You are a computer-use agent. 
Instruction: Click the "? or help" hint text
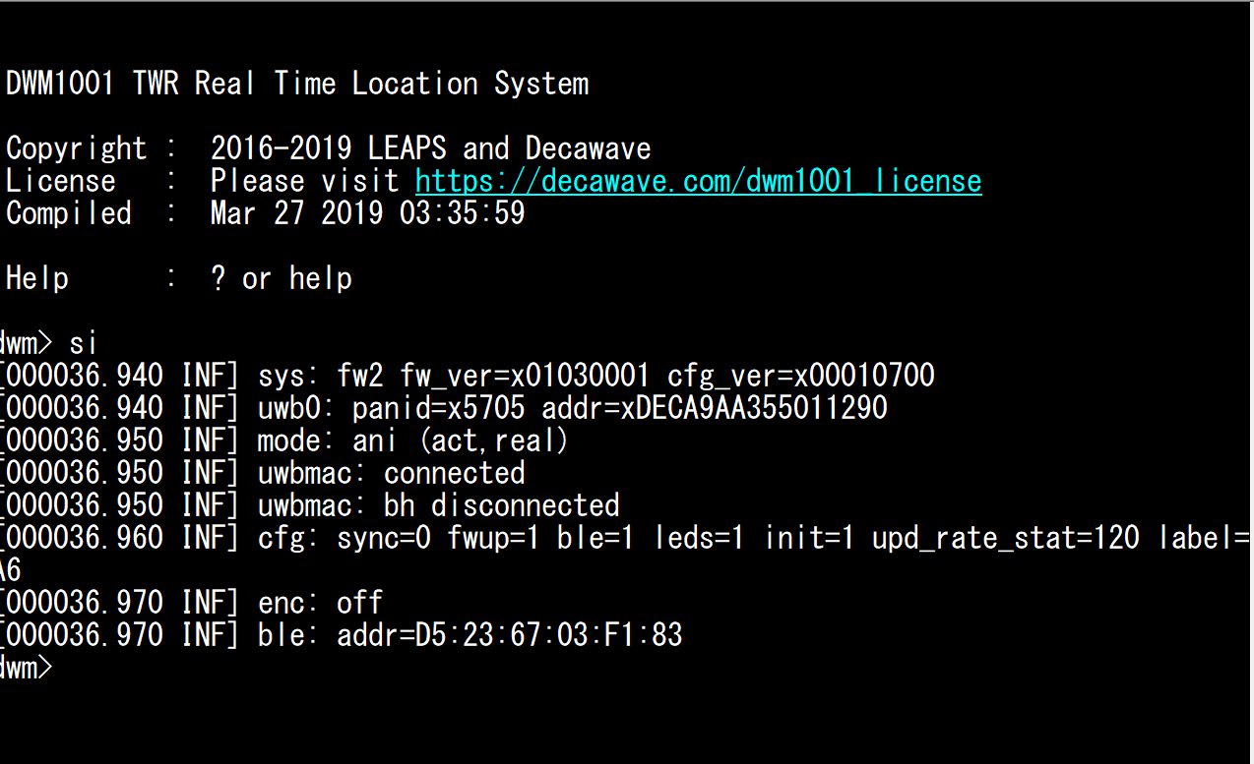(282, 278)
